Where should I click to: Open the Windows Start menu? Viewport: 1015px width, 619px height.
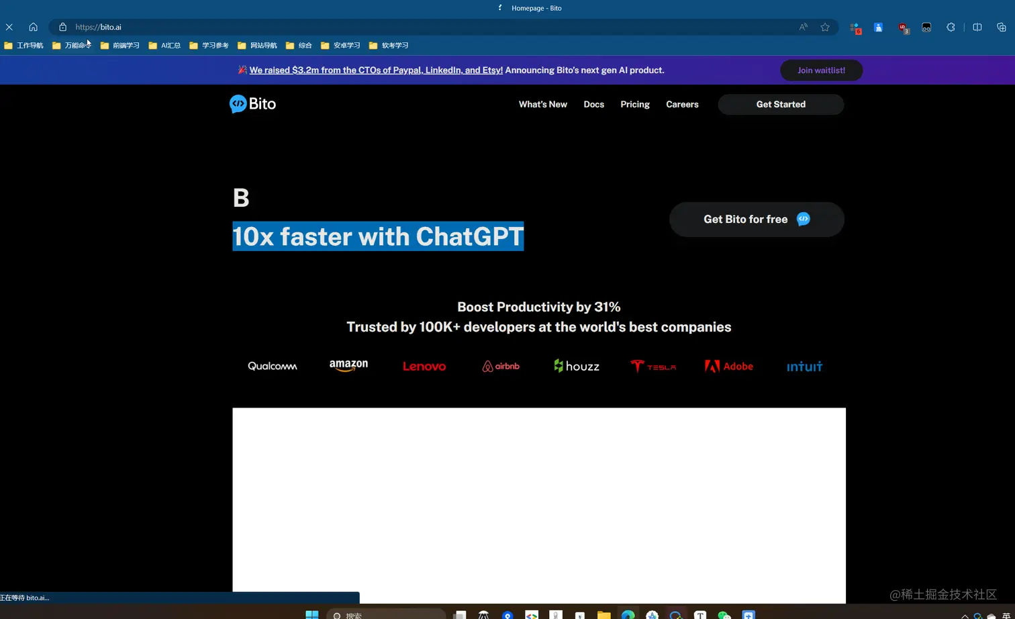(312, 614)
